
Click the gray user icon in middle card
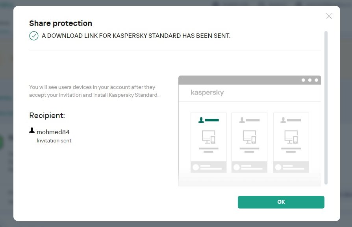tap(242, 120)
